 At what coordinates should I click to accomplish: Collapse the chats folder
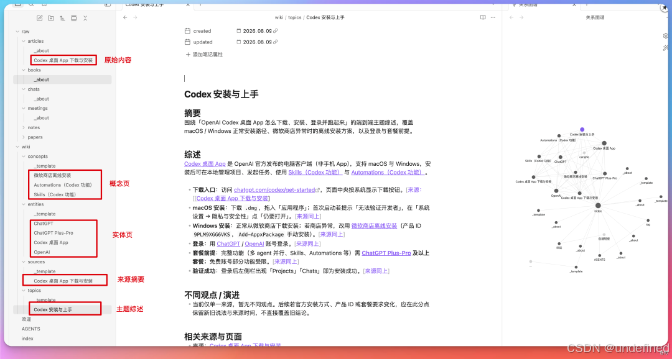point(24,89)
